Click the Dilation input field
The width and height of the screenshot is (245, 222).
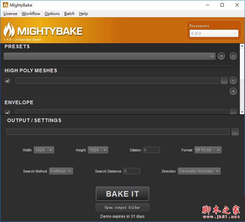coord(151,150)
